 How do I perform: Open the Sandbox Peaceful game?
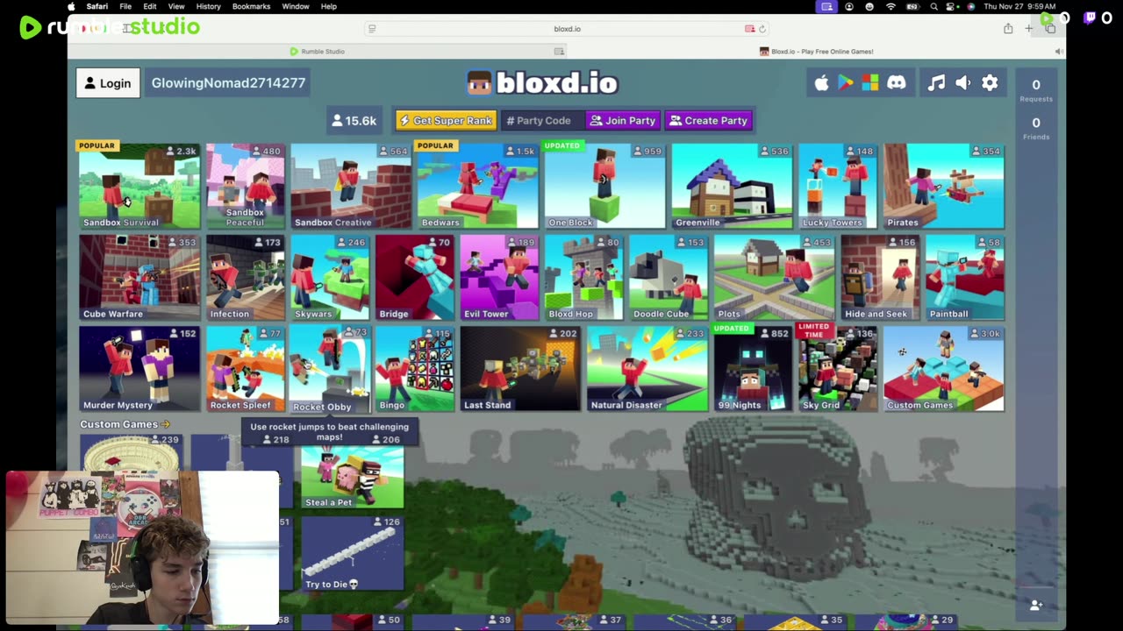pyautogui.click(x=246, y=187)
